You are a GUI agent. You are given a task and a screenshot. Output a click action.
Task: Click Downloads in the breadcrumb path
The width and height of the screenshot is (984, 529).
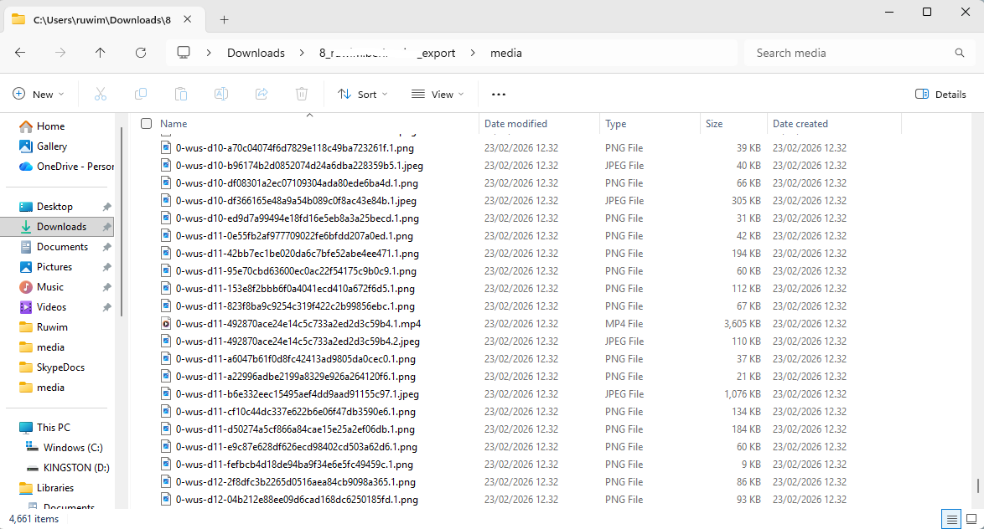(x=256, y=54)
